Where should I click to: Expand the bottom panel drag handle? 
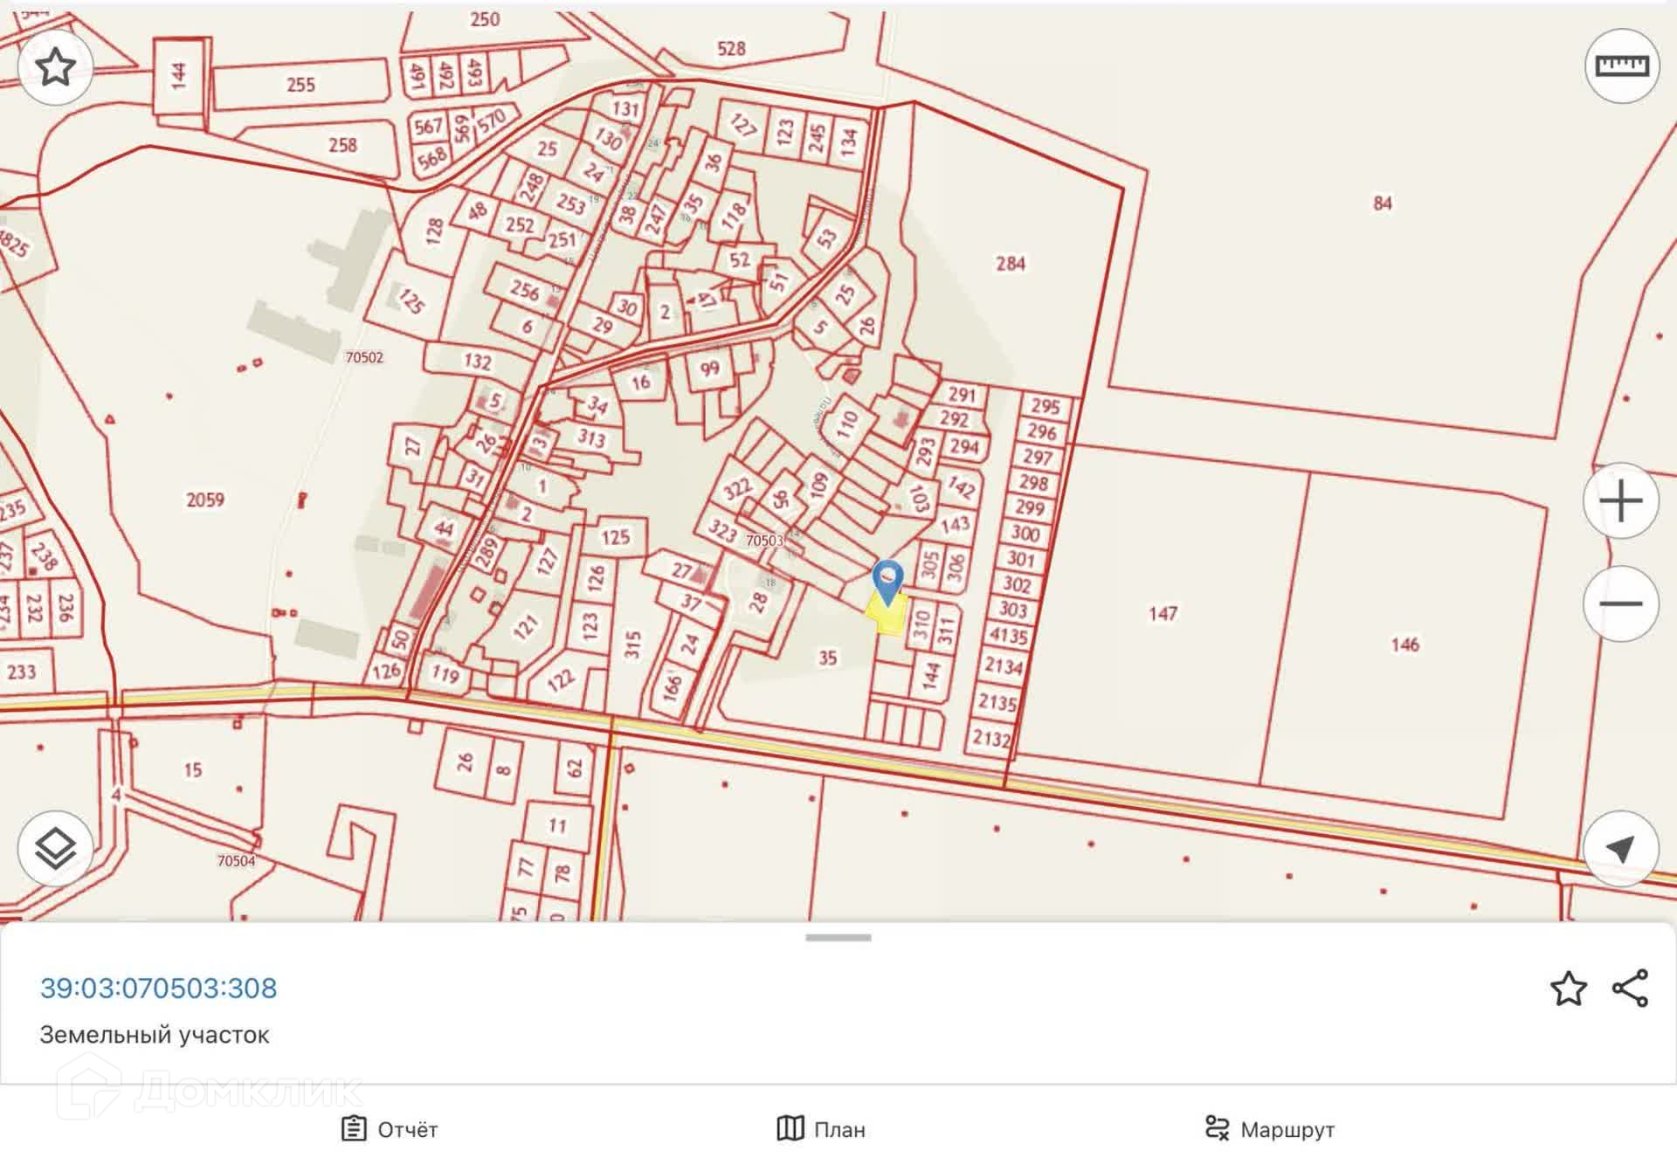(838, 938)
